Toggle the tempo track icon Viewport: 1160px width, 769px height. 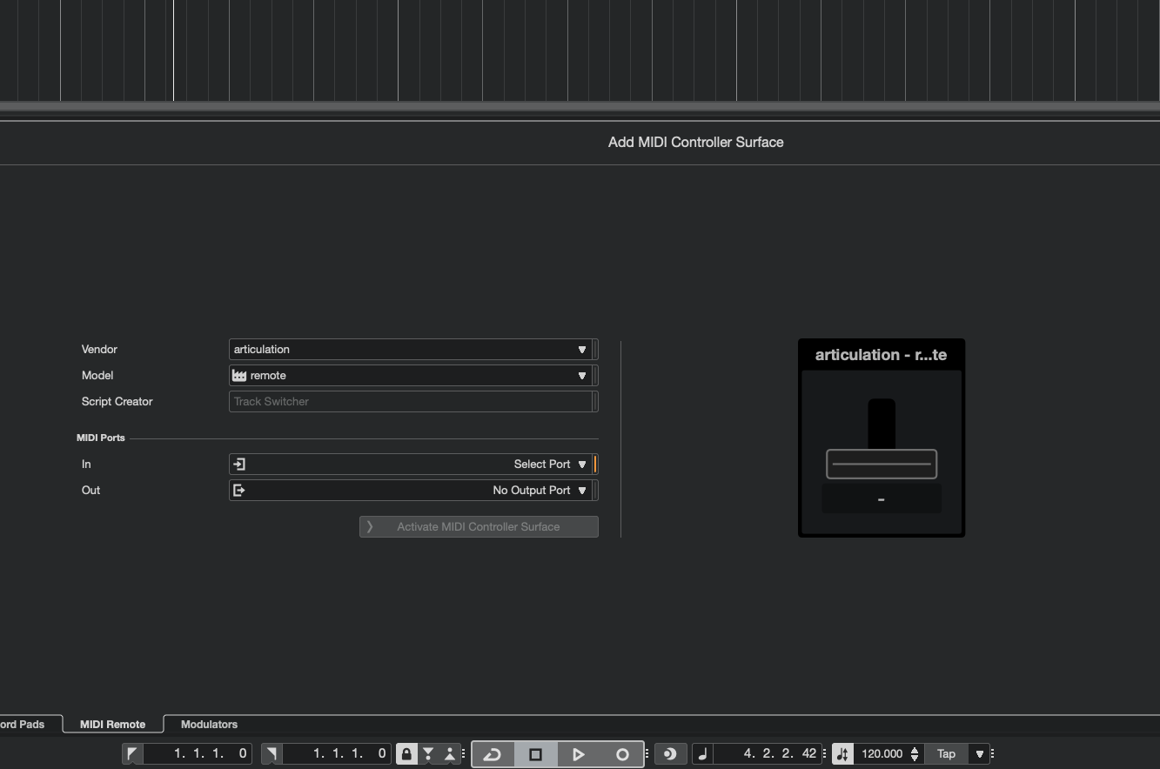(x=842, y=753)
